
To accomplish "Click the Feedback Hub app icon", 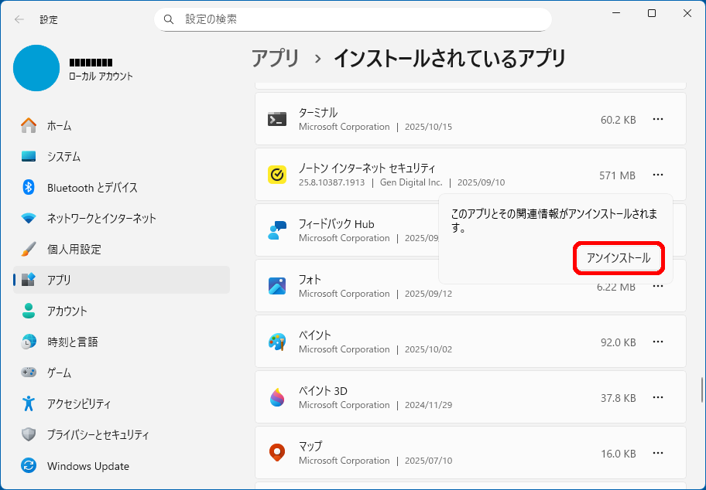I will (277, 230).
